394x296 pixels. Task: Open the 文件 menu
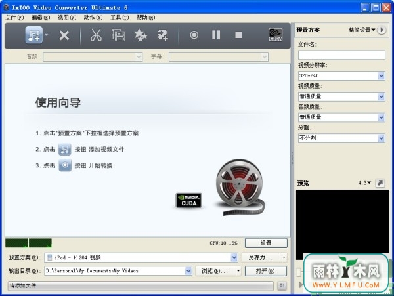14,18
